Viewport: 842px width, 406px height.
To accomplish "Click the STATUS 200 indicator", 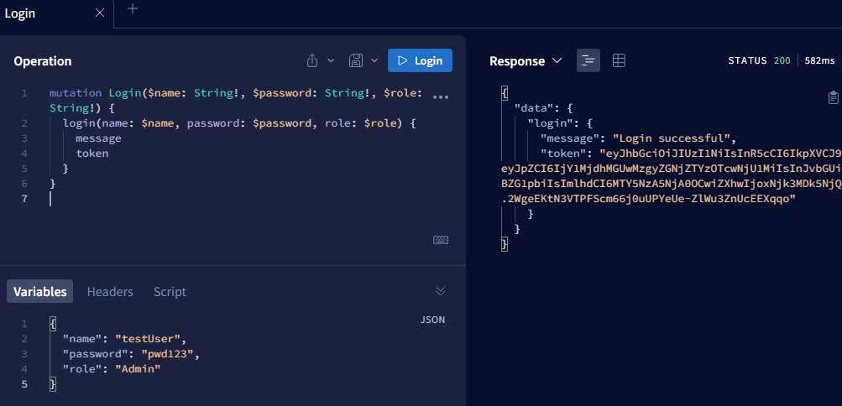I will click(759, 60).
